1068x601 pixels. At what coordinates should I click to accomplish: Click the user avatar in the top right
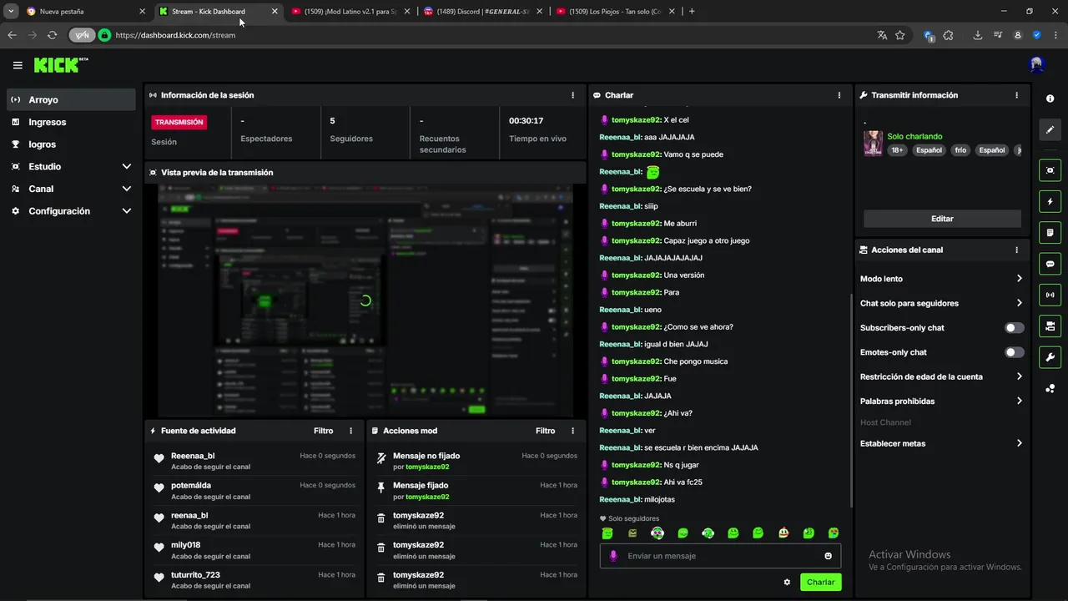[1036, 65]
